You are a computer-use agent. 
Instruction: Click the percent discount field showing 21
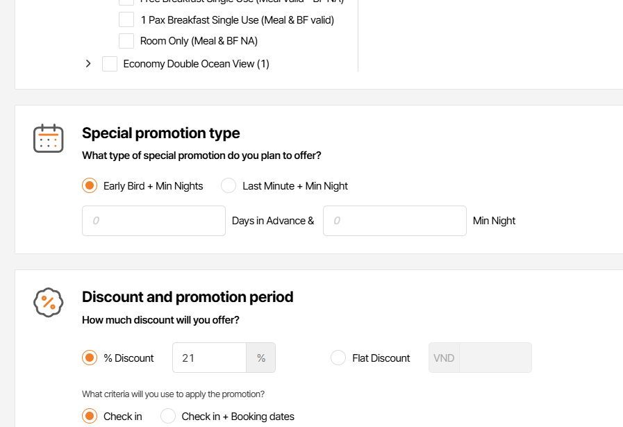click(209, 358)
